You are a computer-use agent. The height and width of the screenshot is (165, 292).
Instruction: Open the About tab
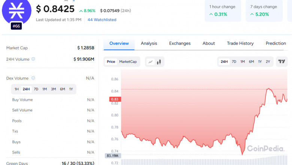click(x=209, y=43)
